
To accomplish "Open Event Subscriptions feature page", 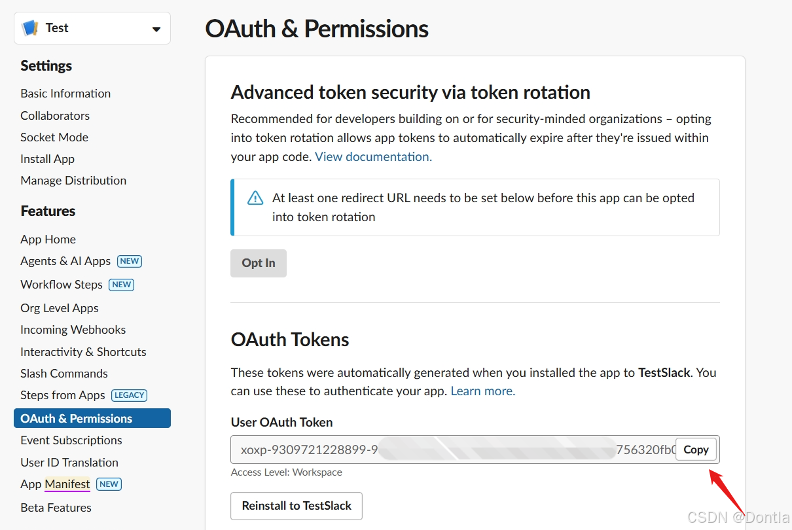I will [71, 440].
